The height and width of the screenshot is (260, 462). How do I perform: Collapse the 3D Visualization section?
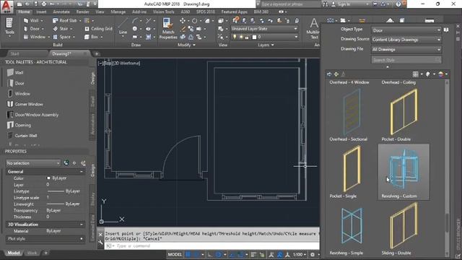tap(82, 225)
